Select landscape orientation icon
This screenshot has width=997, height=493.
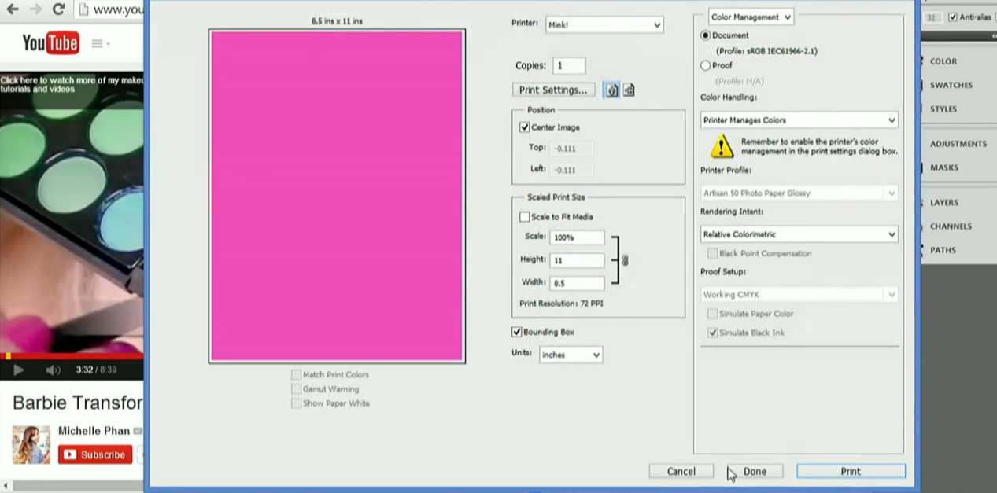629,90
